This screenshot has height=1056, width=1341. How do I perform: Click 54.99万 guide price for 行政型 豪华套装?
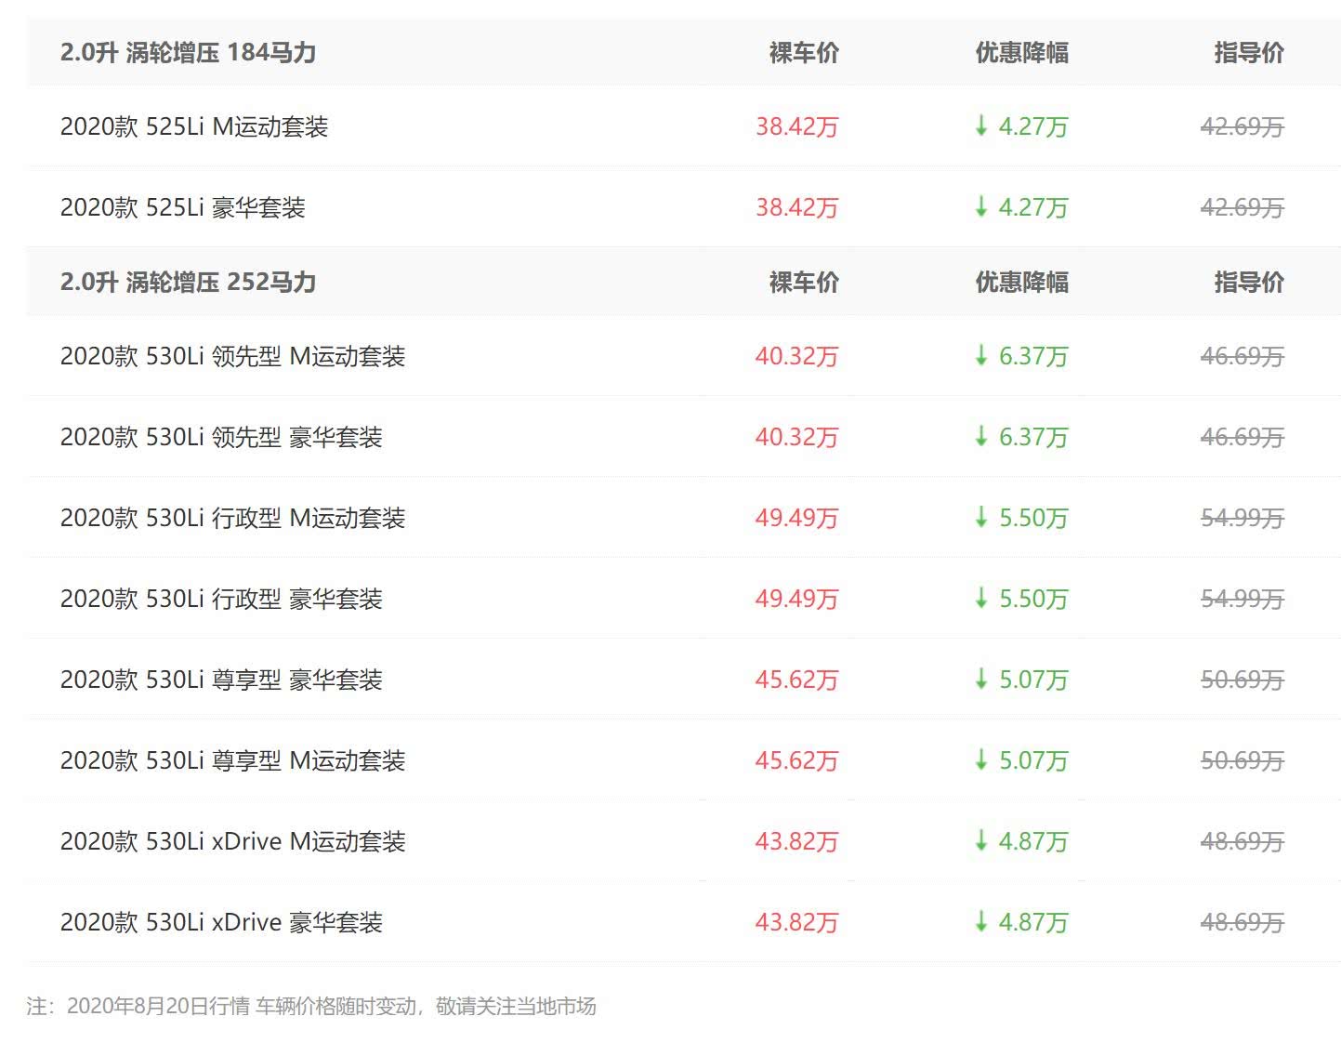1242,599
